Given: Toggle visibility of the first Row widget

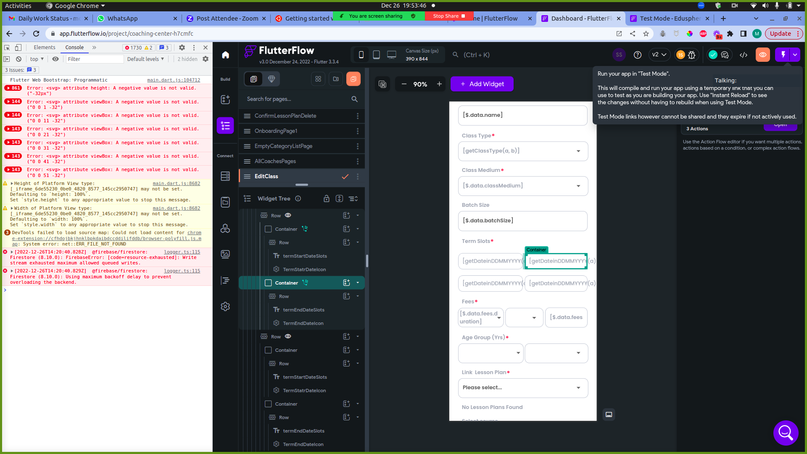Looking at the screenshot, I should tap(288, 215).
